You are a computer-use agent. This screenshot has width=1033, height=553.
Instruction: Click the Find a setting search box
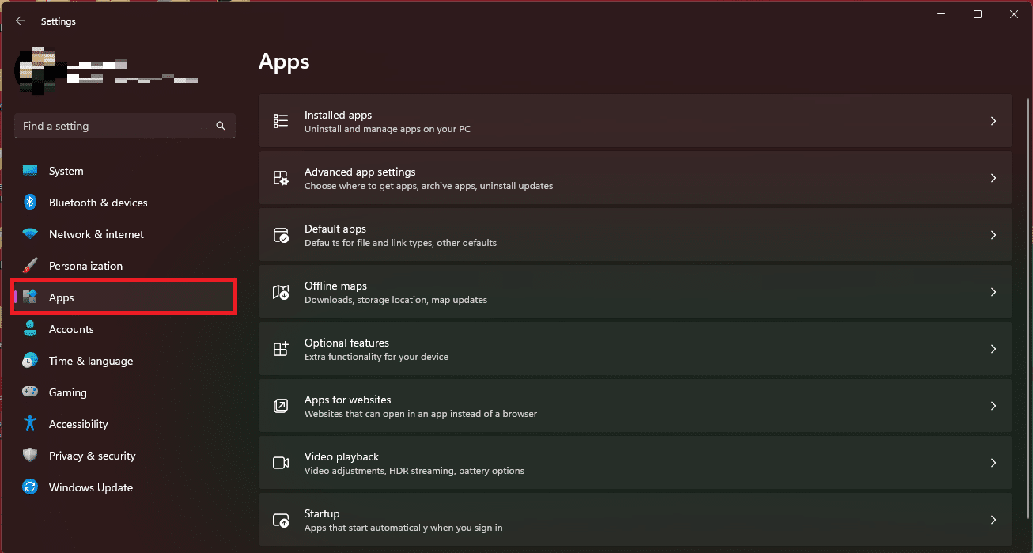[125, 126]
